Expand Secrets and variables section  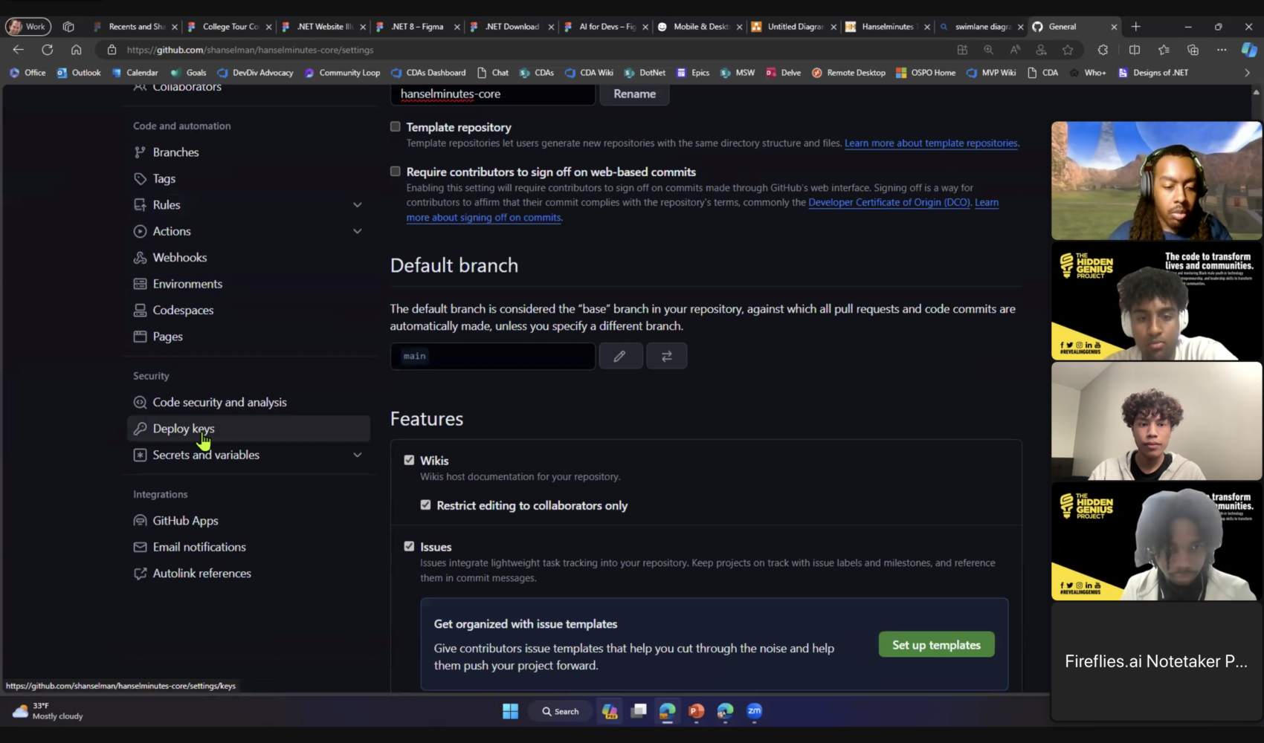click(x=357, y=455)
